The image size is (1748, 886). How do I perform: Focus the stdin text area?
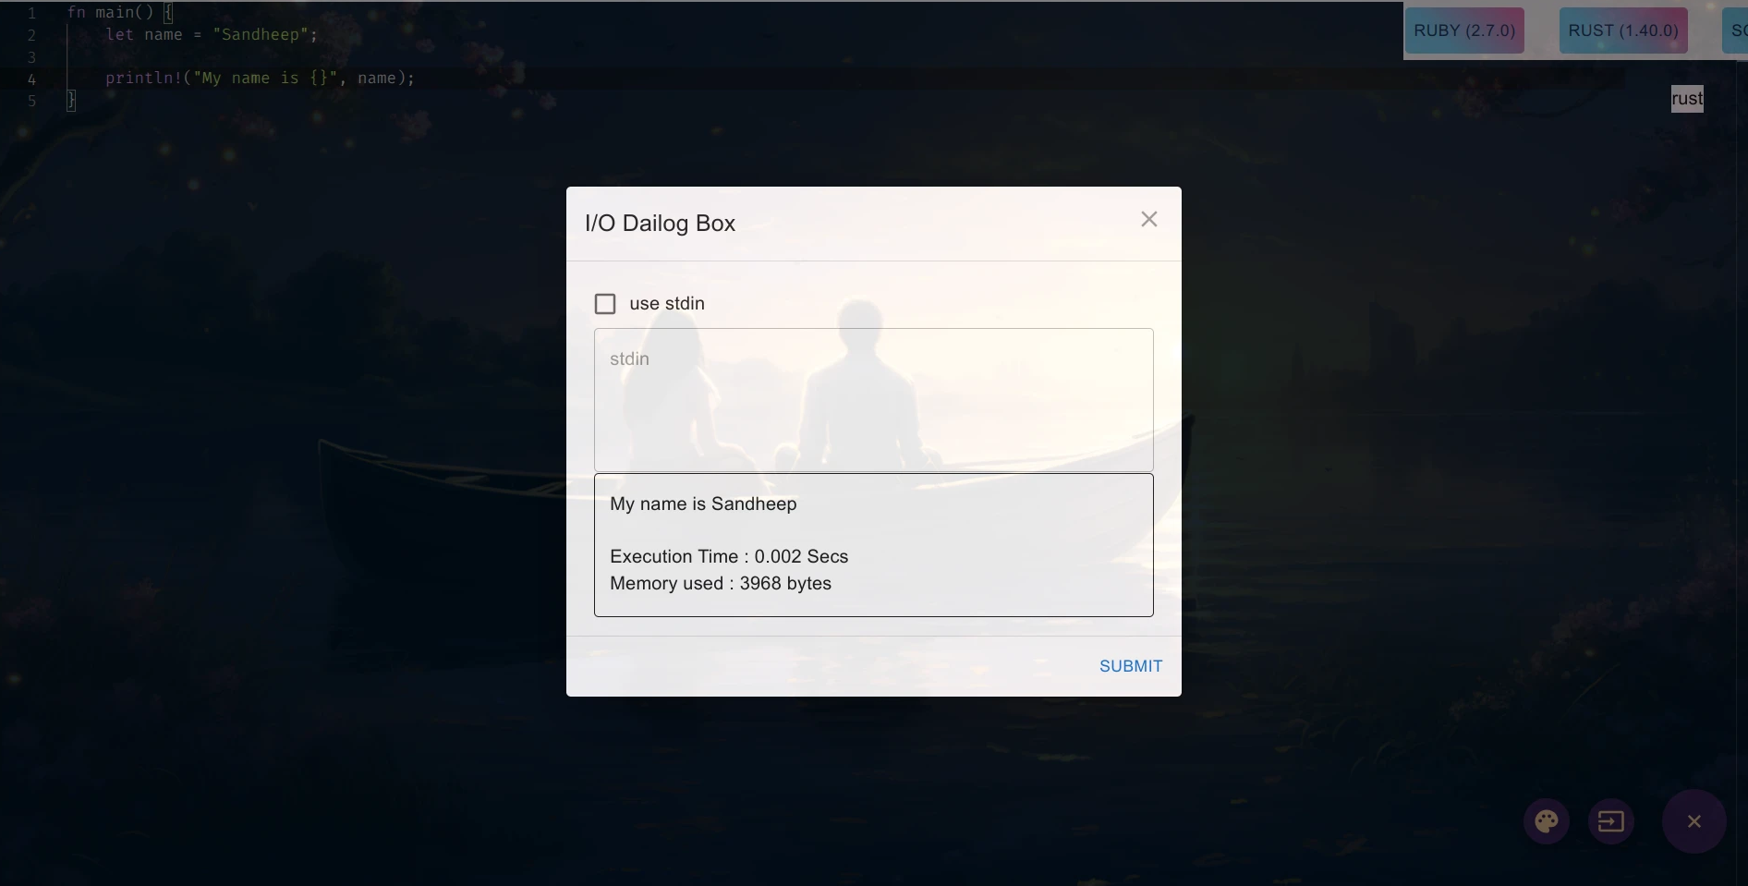[x=873, y=400]
